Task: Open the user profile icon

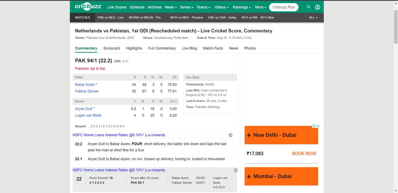Action: click(317, 7)
